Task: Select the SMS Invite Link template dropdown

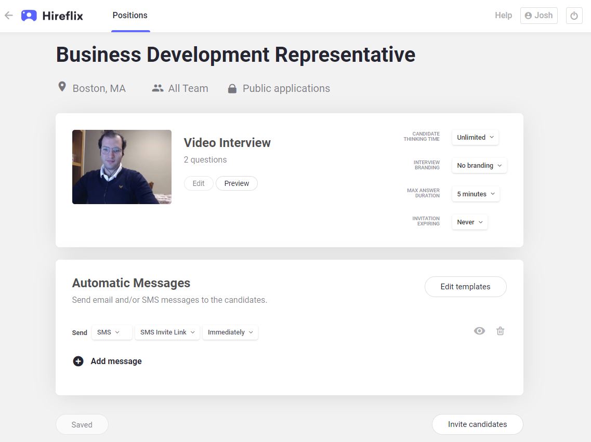Action: tap(167, 332)
